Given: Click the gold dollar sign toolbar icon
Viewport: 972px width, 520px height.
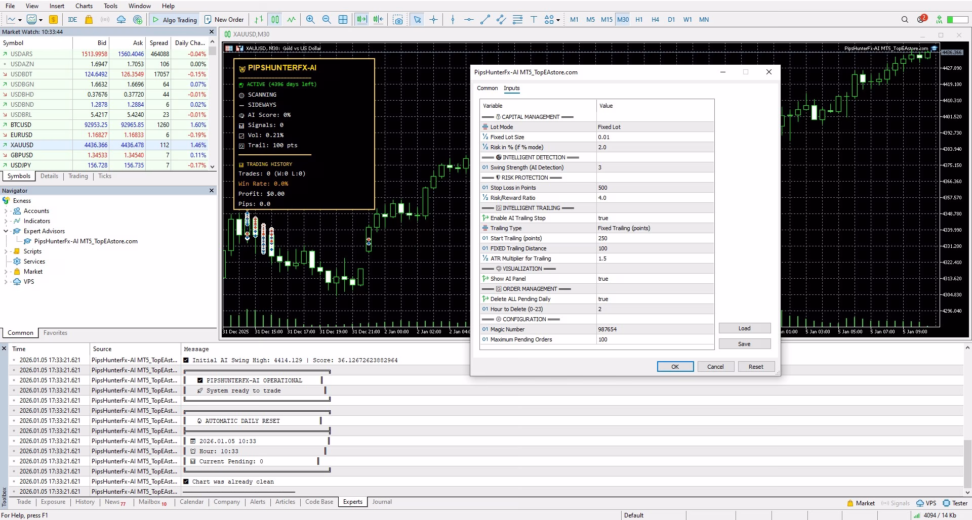Looking at the screenshot, I should (x=53, y=20).
